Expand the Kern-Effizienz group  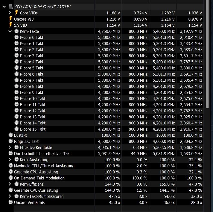coord(10,184)
